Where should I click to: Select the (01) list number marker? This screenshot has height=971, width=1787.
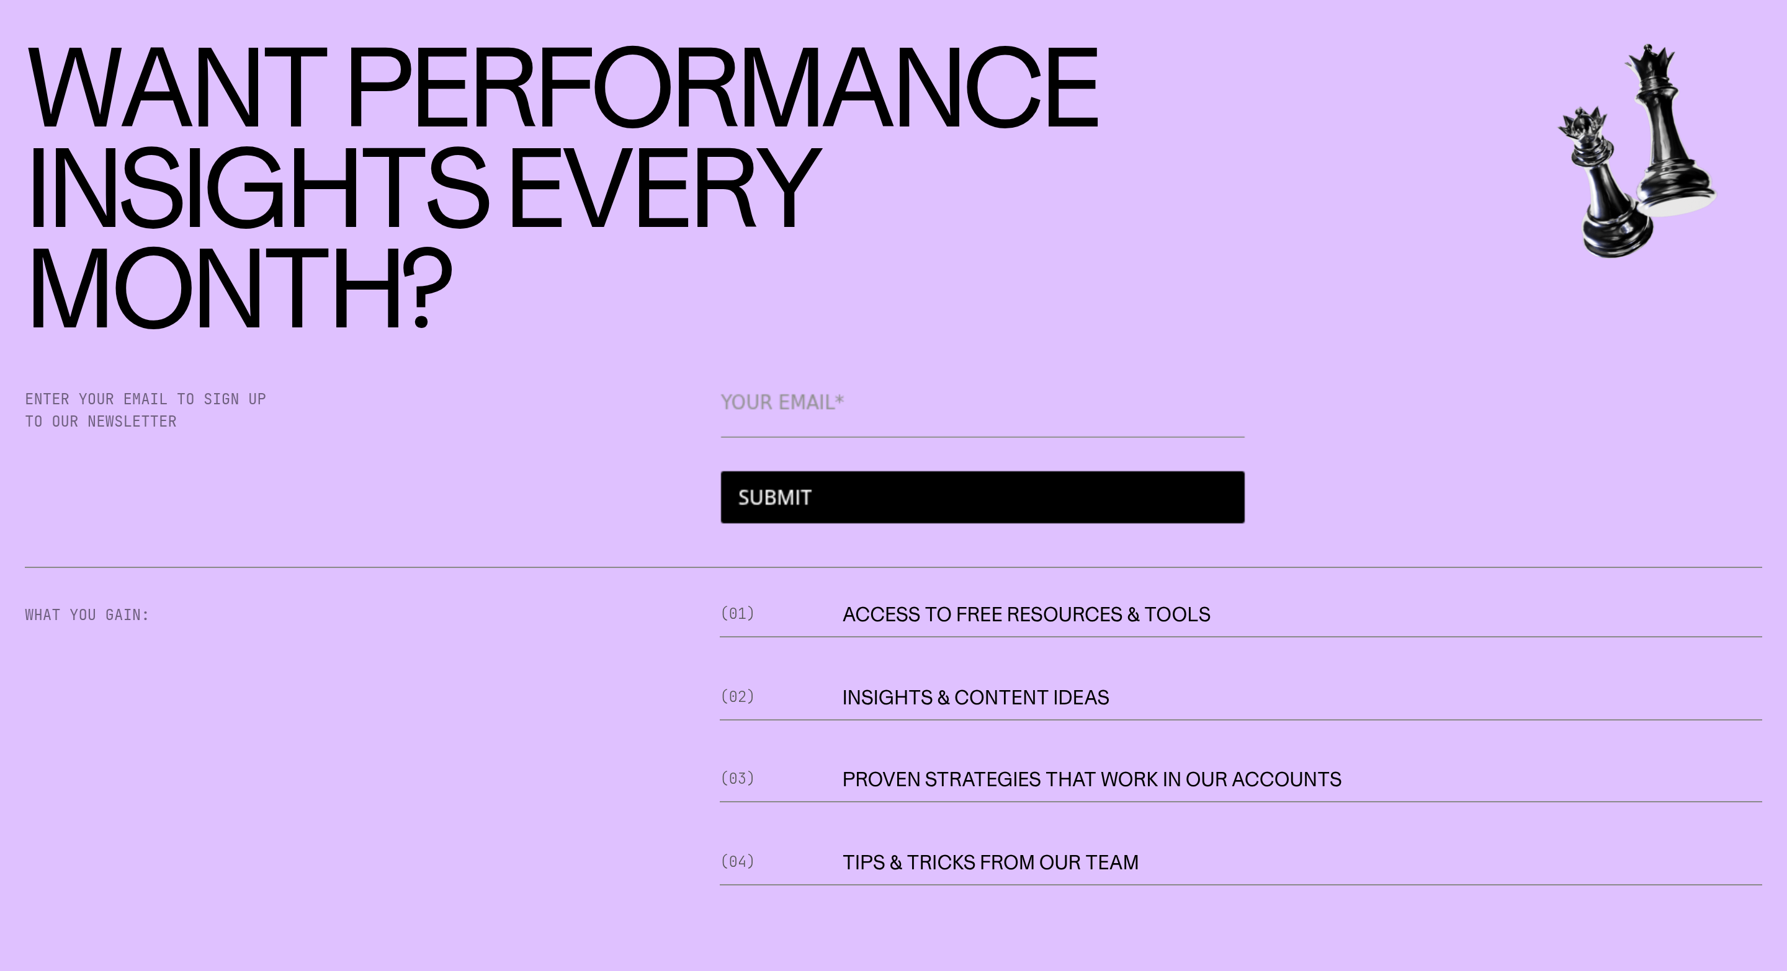pos(737,613)
